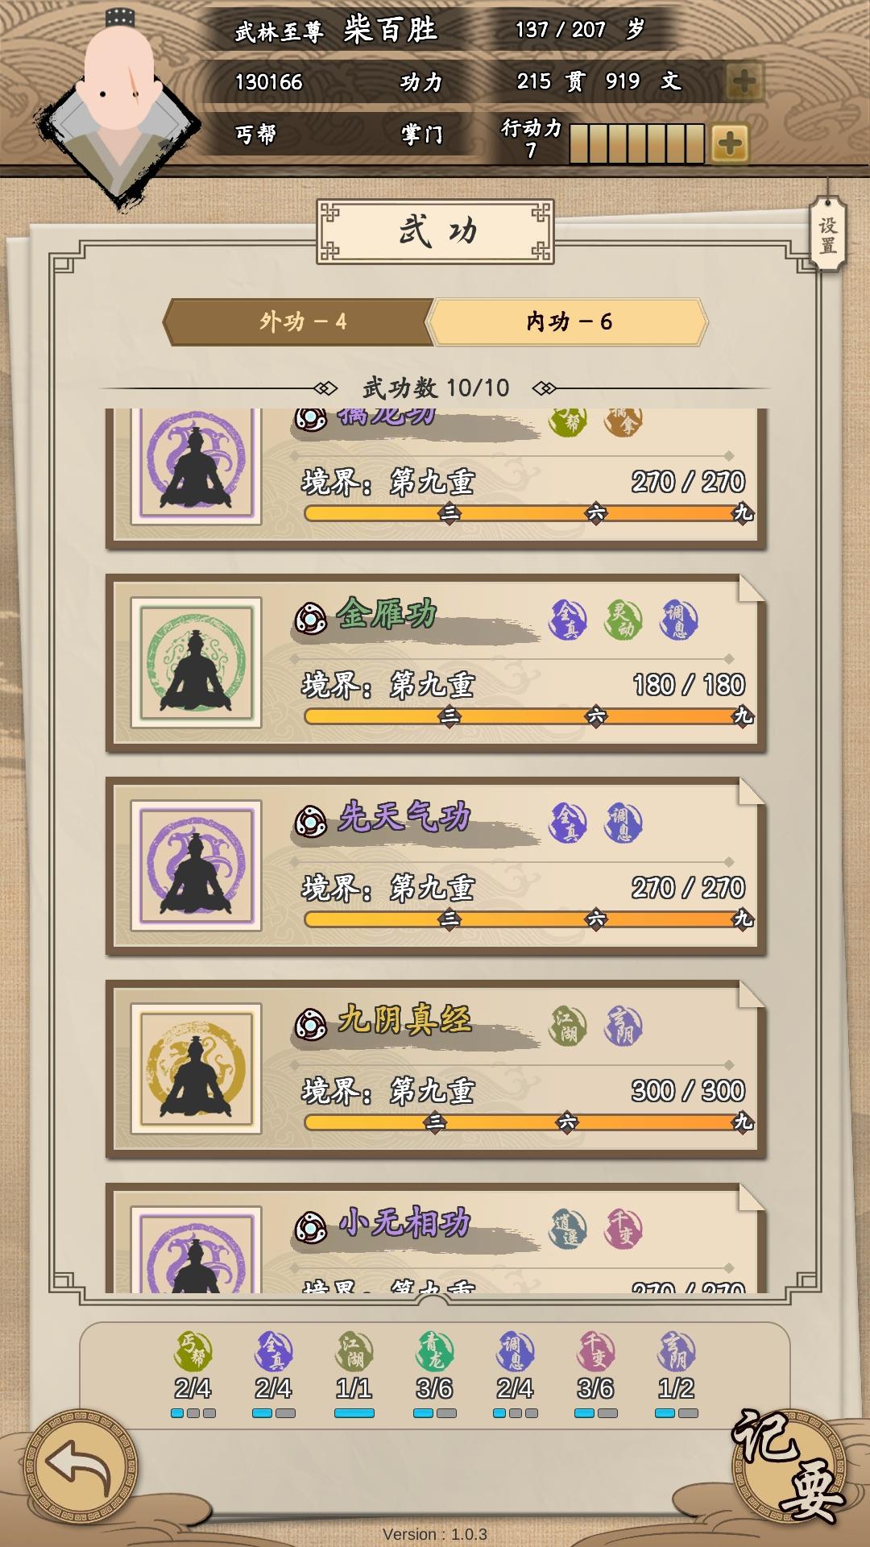The height and width of the screenshot is (1547, 870).
Task: Switch to the 外功 – 4 tab
Action: pyautogui.click(x=299, y=322)
